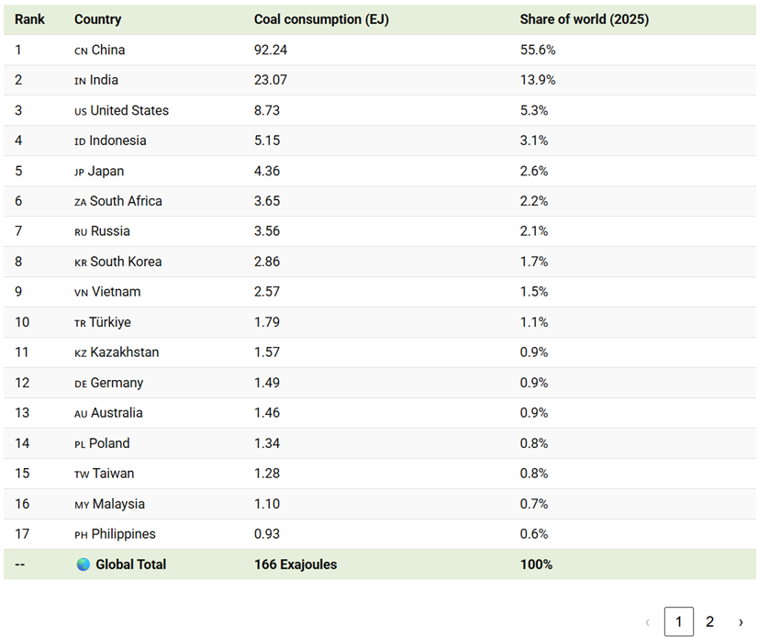The image size is (758, 637).
Task: Click the 166 Exajoules total cell
Action: (295, 564)
